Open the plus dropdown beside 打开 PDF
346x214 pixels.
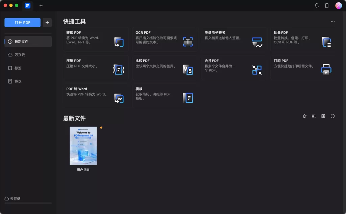[47, 22]
